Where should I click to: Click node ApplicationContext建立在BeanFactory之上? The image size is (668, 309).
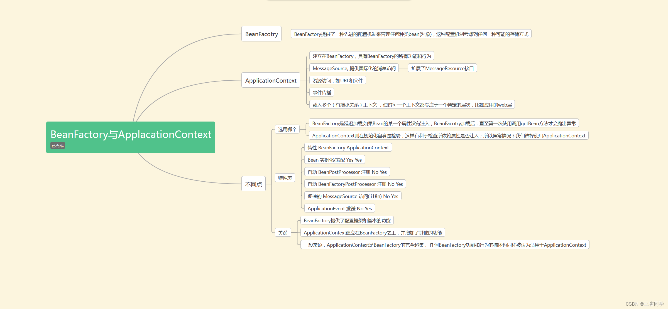[x=373, y=233]
